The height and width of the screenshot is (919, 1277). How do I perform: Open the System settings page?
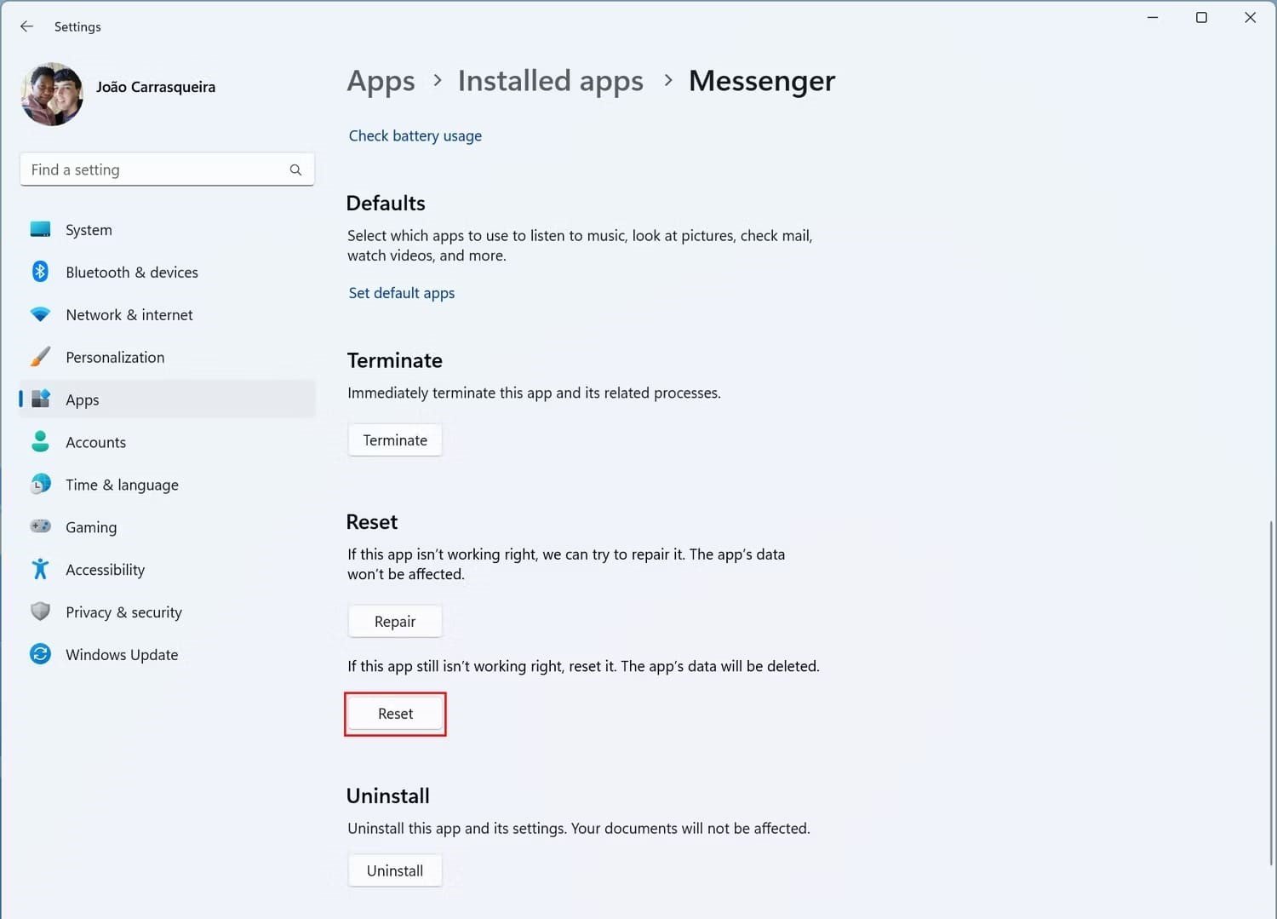click(x=167, y=230)
